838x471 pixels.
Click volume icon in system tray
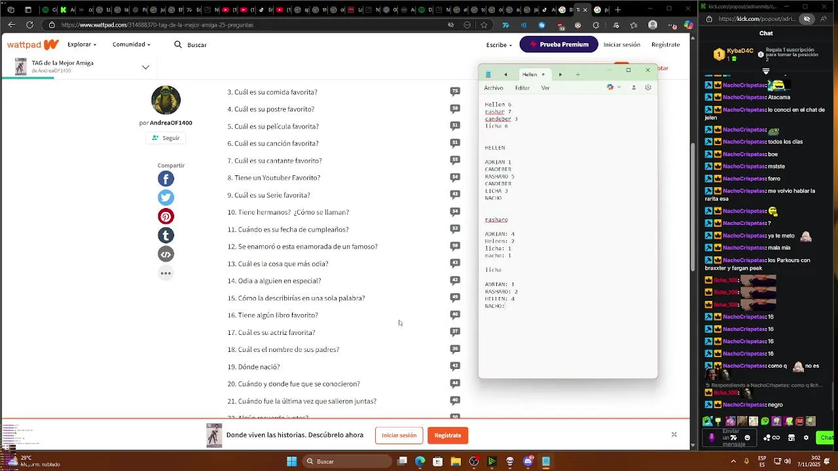pos(787,461)
